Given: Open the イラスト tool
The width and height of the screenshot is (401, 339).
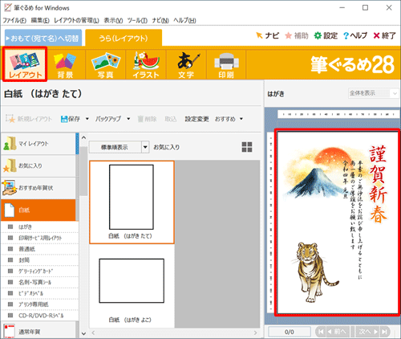Looking at the screenshot, I should point(146,64).
